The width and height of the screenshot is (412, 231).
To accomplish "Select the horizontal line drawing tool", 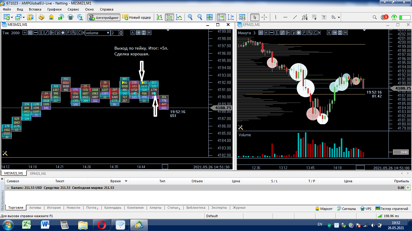I will click(285, 17).
